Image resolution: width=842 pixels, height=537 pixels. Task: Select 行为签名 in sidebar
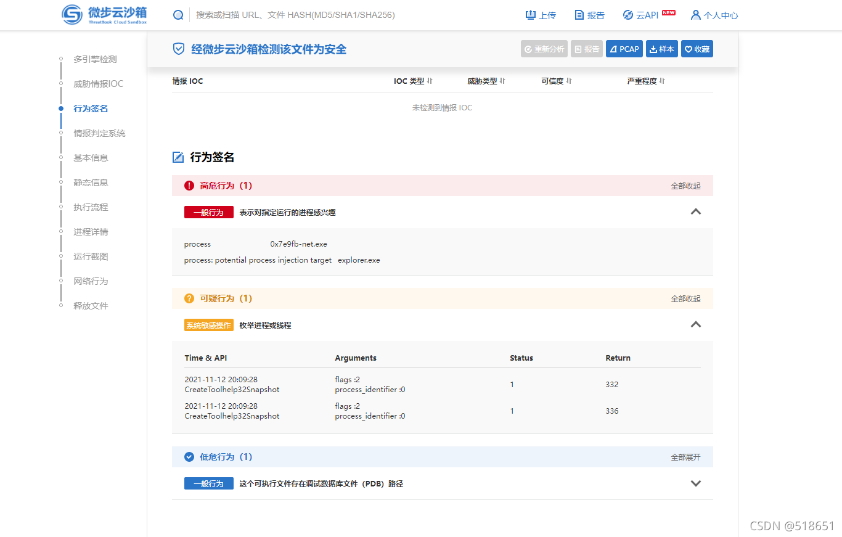(91, 109)
